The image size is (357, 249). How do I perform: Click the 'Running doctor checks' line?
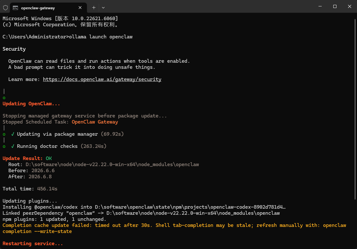point(58,146)
